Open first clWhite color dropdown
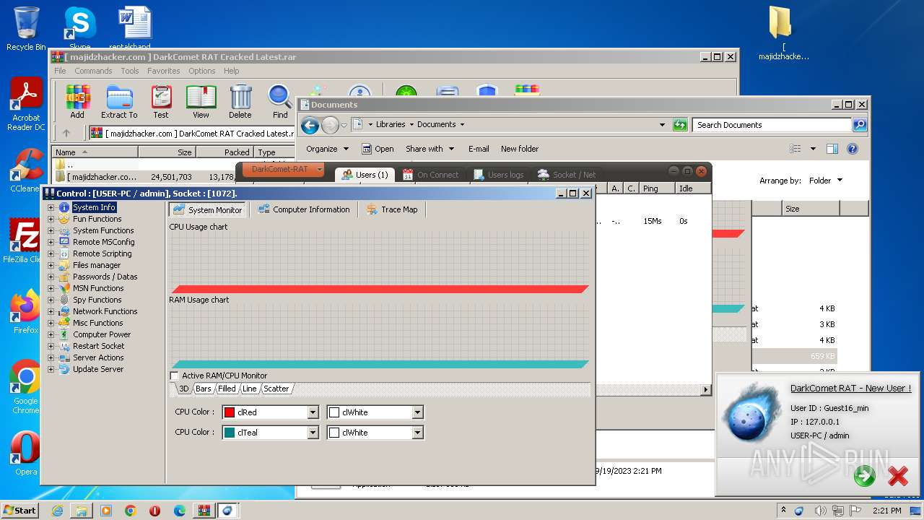924x520 pixels. click(x=417, y=412)
